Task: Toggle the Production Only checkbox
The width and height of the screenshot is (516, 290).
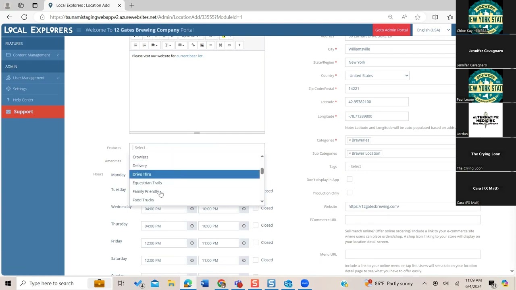Action: pos(350,193)
